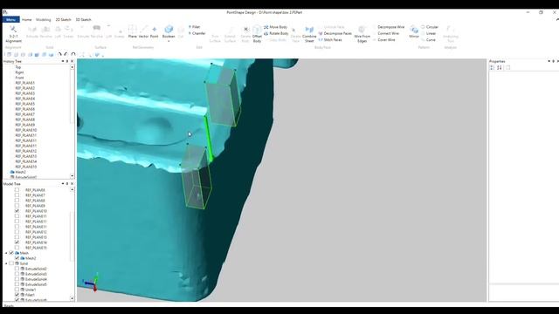The image size is (559, 314).
Task: Open the blue Menu tab
Action: 10,19
